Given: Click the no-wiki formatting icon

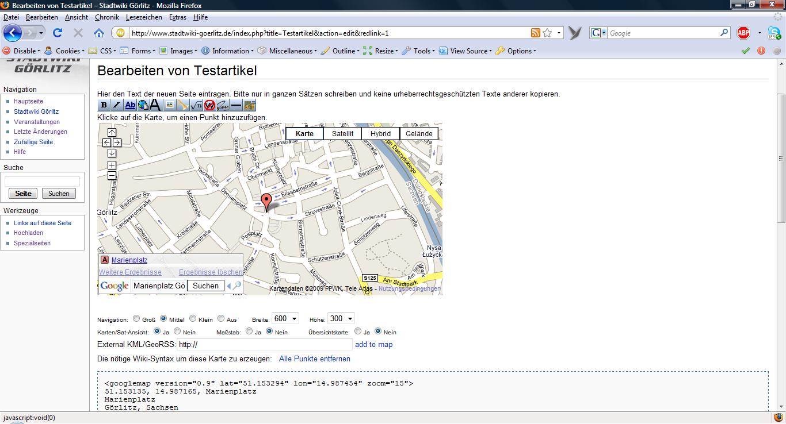Looking at the screenshot, I should click(209, 105).
